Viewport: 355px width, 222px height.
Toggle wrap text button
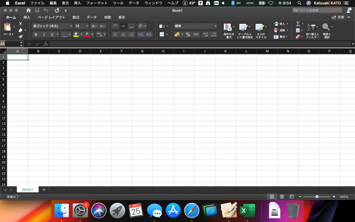162,26
